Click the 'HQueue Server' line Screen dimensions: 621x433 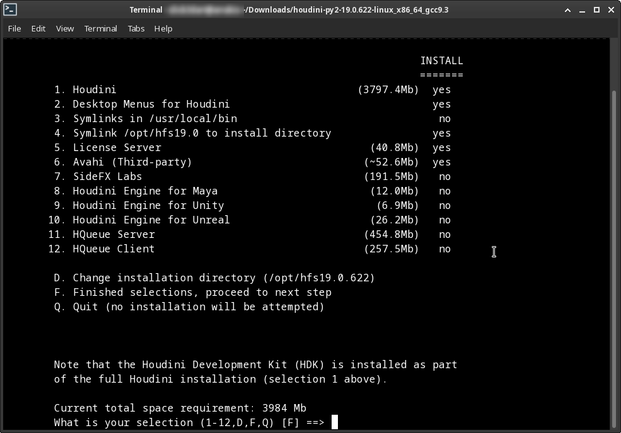click(250, 235)
